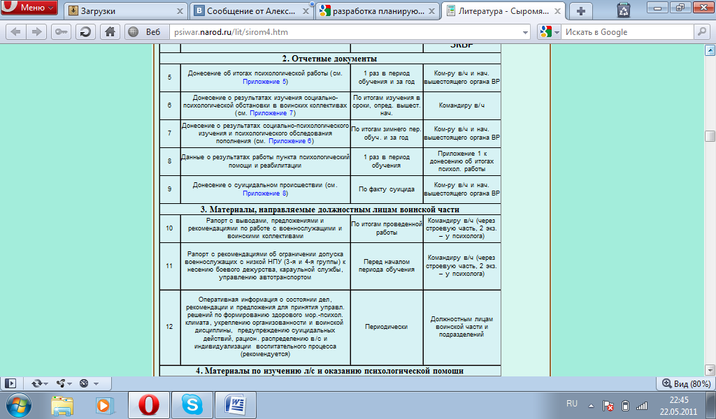Click the clock showing 22:45

click(x=678, y=400)
